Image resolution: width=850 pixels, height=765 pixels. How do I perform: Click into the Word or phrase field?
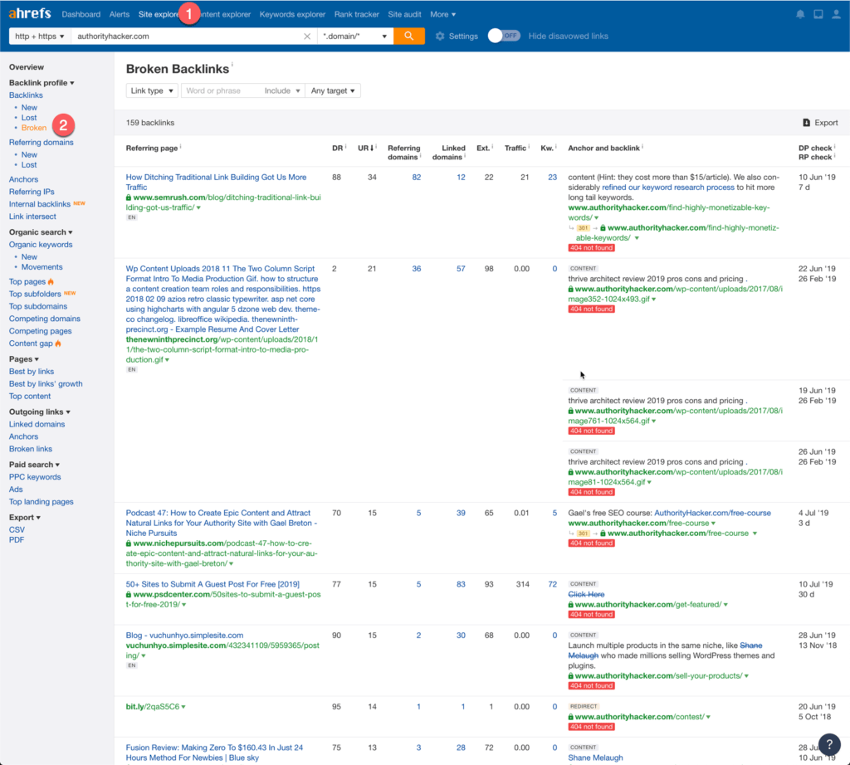tap(217, 90)
